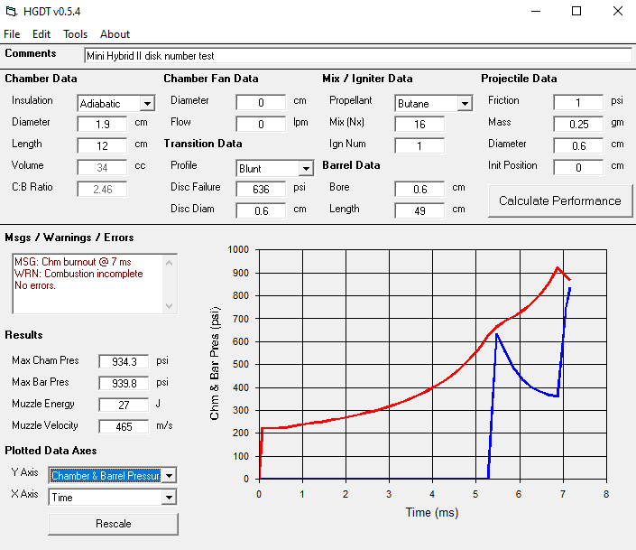The width and height of the screenshot is (636, 550).
Task: Click Calculate Performance button
Action: [x=559, y=200]
